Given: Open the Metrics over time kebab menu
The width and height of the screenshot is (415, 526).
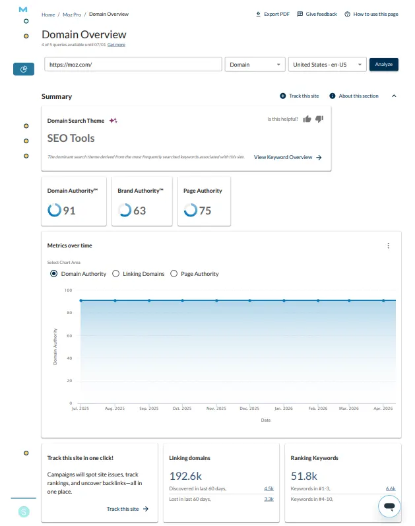Looking at the screenshot, I should (388, 246).
